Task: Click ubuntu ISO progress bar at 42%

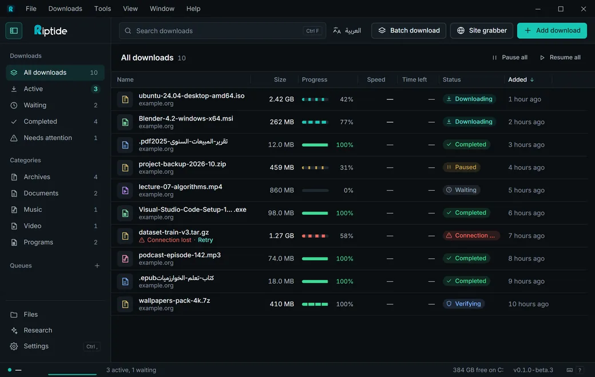Action: tap(315, 99)
